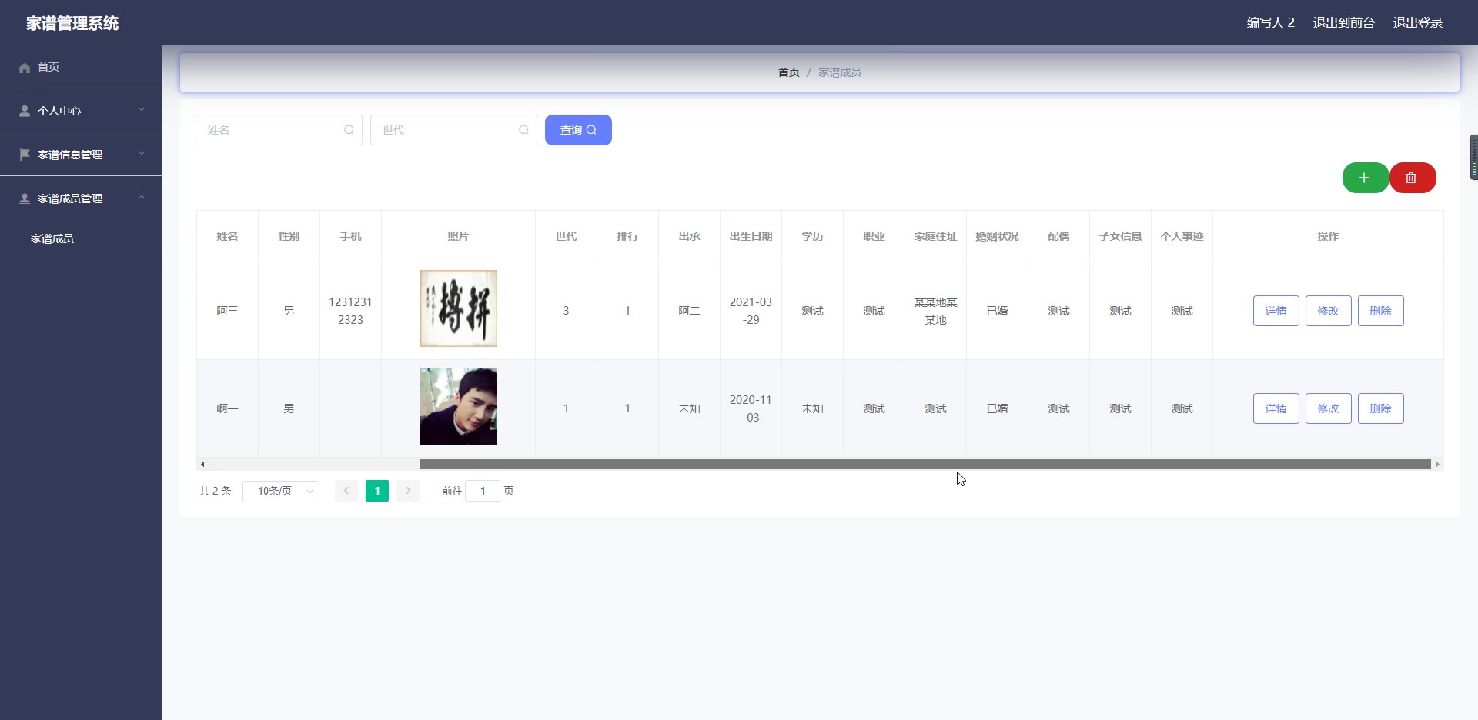Click the 出生日期 column header
This screenshot has height=720, width=1478.
point(751,236)
